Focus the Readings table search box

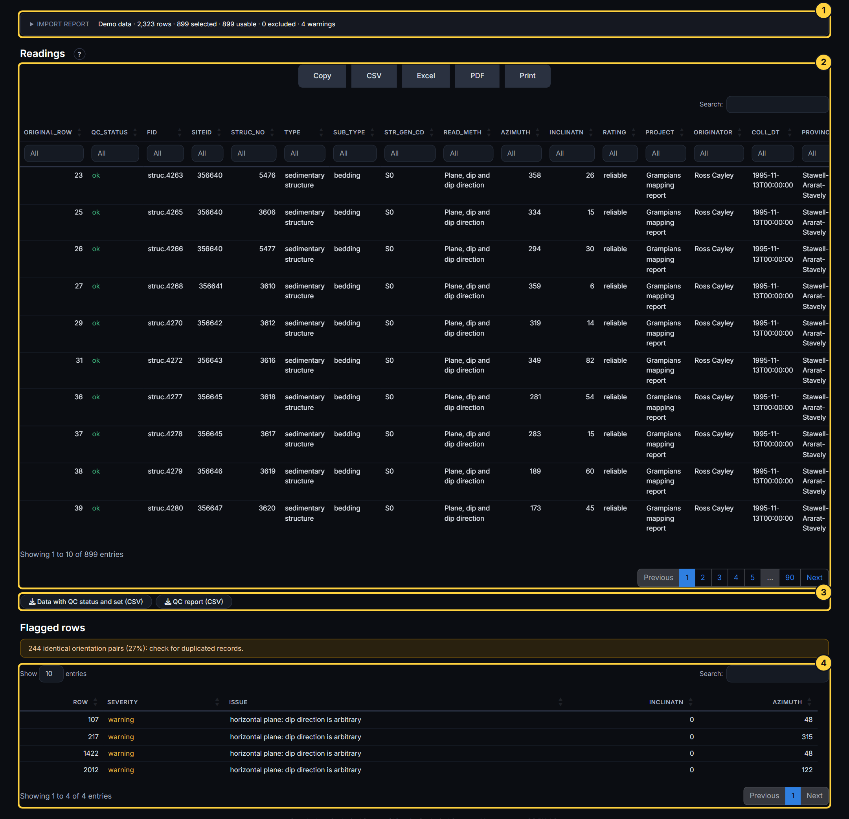pyautogui.click(x=777, y=105)
